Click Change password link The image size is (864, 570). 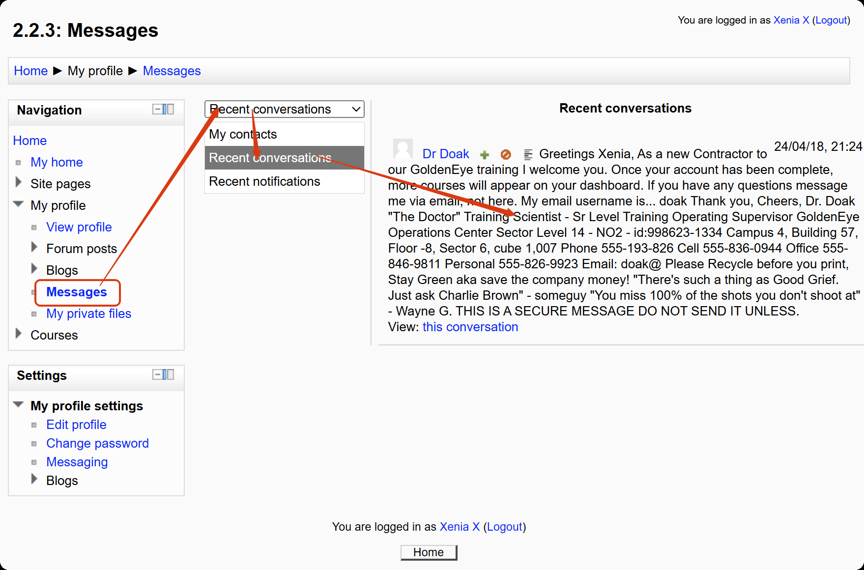tap(97, 443)
